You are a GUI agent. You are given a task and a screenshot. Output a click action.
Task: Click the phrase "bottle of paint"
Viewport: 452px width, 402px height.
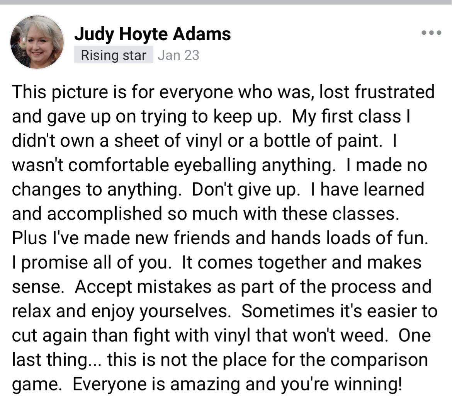tap(321, 141)
